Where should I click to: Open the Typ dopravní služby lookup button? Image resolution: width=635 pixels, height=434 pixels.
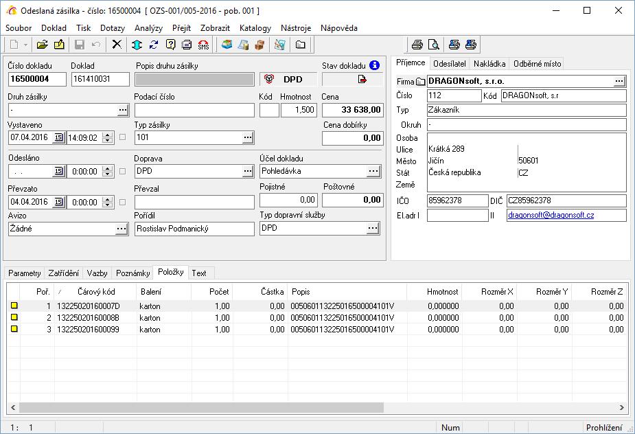[373, 228]
